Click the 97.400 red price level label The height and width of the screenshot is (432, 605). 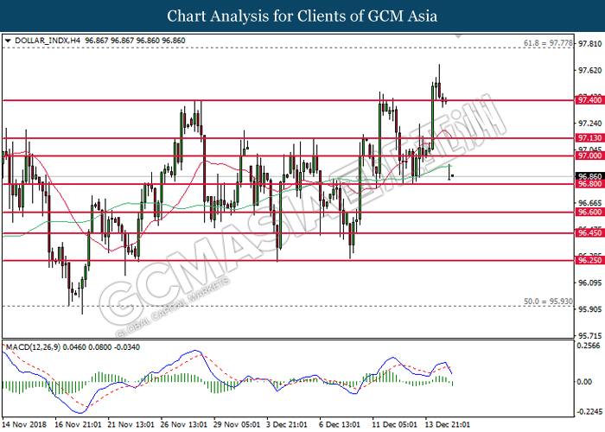click(589, 100)
